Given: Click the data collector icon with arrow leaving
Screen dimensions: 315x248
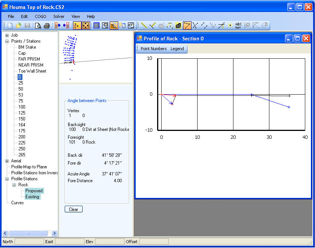Looking at the screenshot, I should pyautogui.click(x=58, y=25).
